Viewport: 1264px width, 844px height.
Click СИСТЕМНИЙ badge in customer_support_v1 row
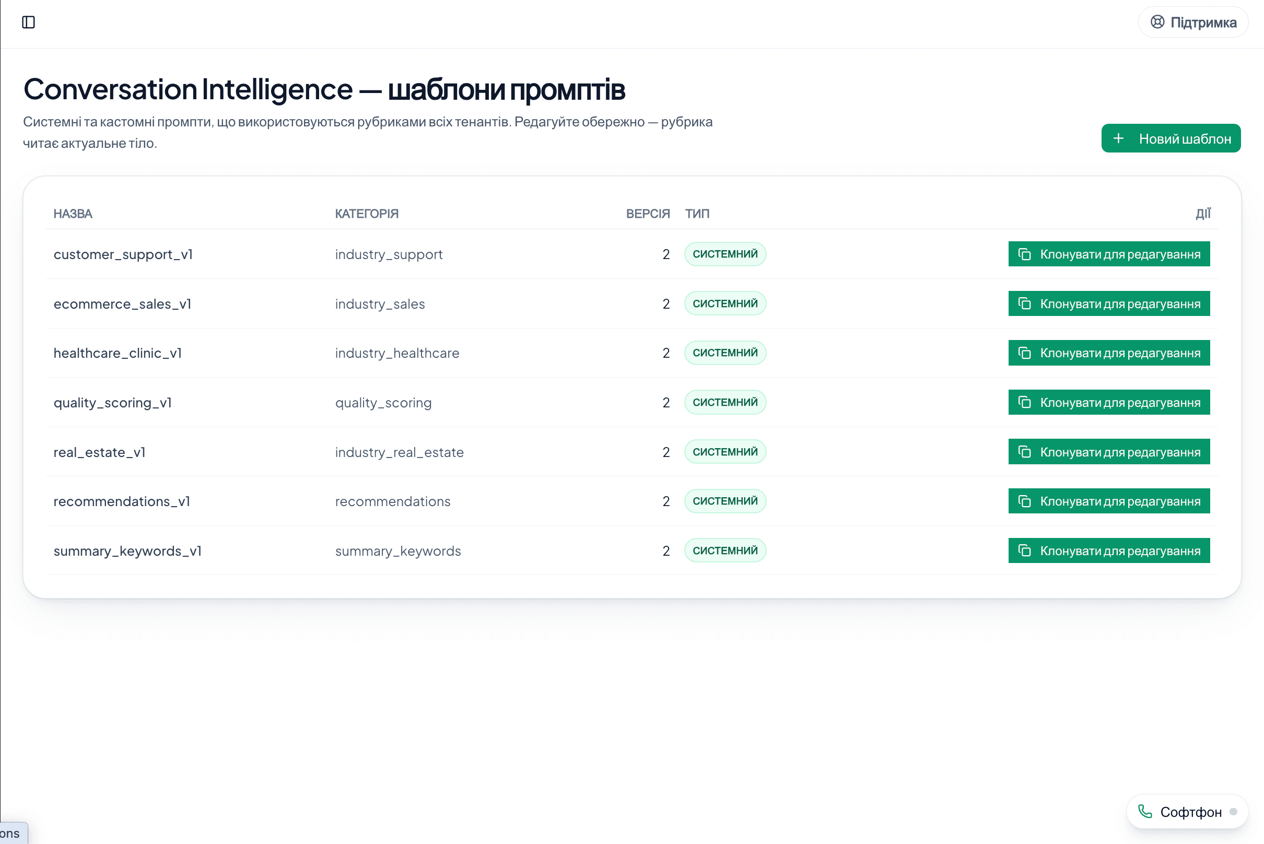[x=725, y=254]
